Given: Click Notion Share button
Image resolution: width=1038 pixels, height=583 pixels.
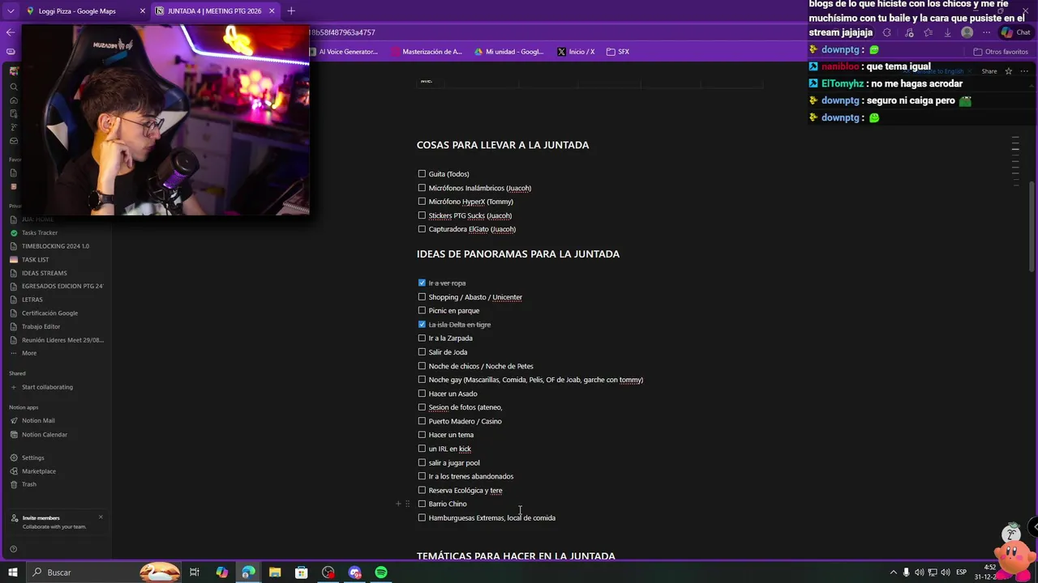Looking at the screenshot, I should click(989, 71).
